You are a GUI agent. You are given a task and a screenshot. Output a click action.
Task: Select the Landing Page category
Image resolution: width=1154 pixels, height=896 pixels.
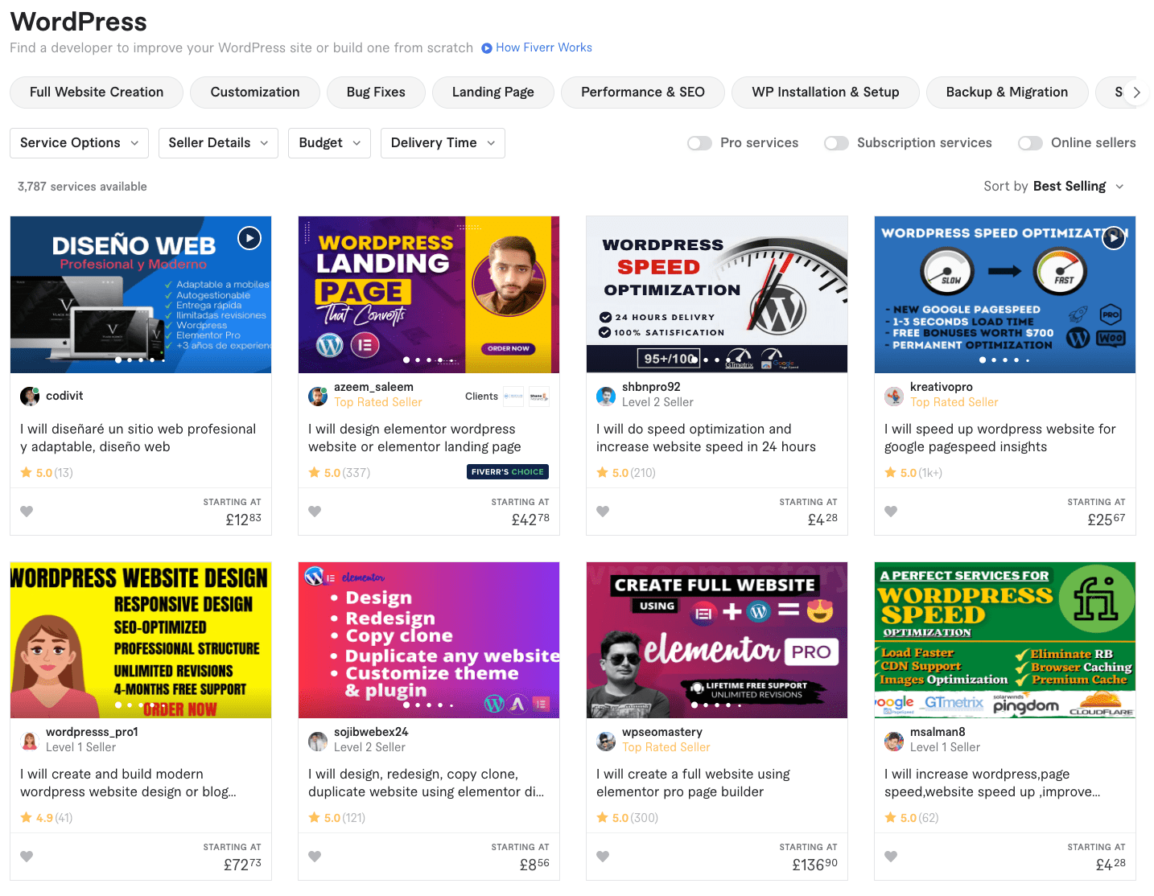pos(493,92)
